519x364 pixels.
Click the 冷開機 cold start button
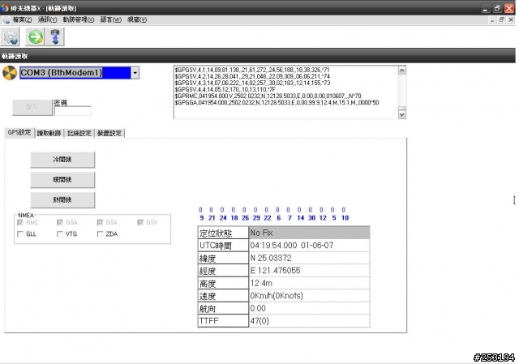(x=62, y=160)
